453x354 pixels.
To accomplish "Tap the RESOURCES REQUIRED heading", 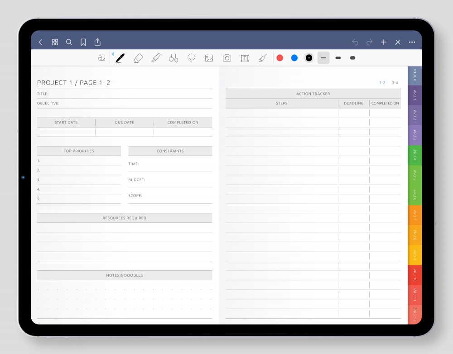I will pyautogui.click(x=125, y=218).
